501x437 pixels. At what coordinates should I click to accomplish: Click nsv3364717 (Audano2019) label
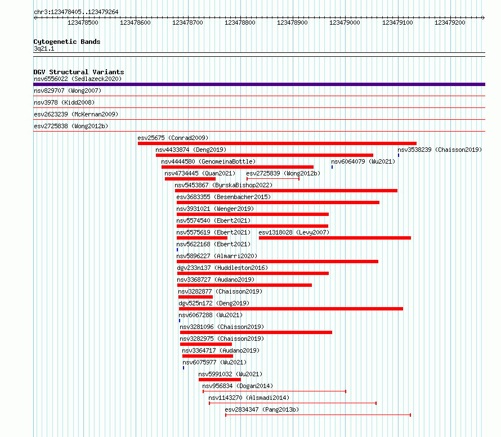coord(221,350)
